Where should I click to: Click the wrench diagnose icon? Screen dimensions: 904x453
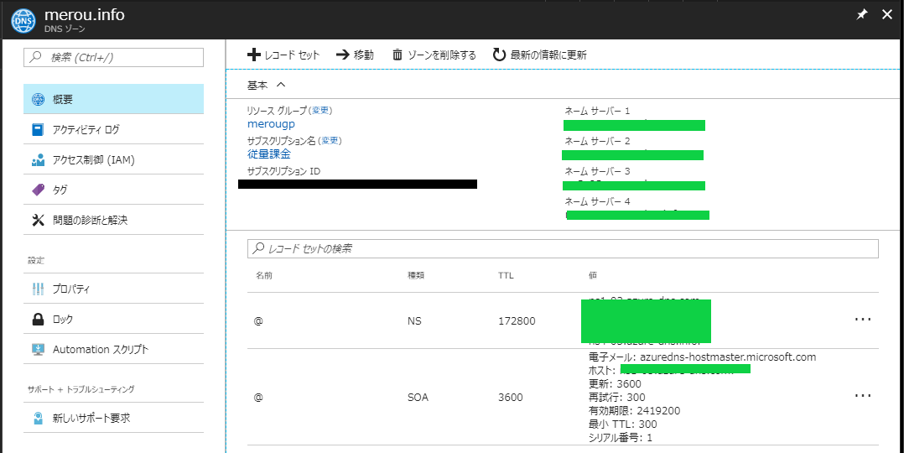tap(38, 220)
